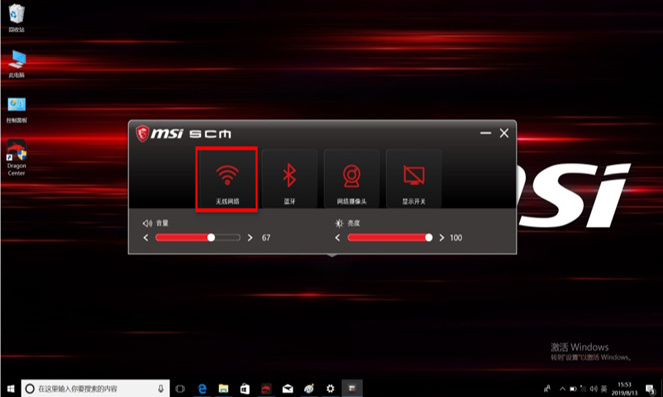Minimize the MSI SCM window
Screen dimensions: 663x397
pyautogui.click(x=485, y=133)
